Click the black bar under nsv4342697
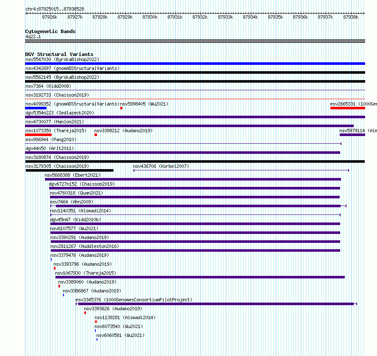The width and height of the screenshot is (377, 356). [x=195, y=72]
